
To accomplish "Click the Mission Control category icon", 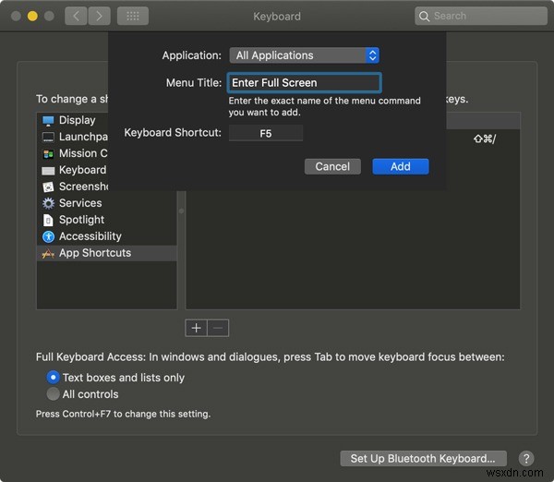I will pyautogui.click(x=48, y=153).
